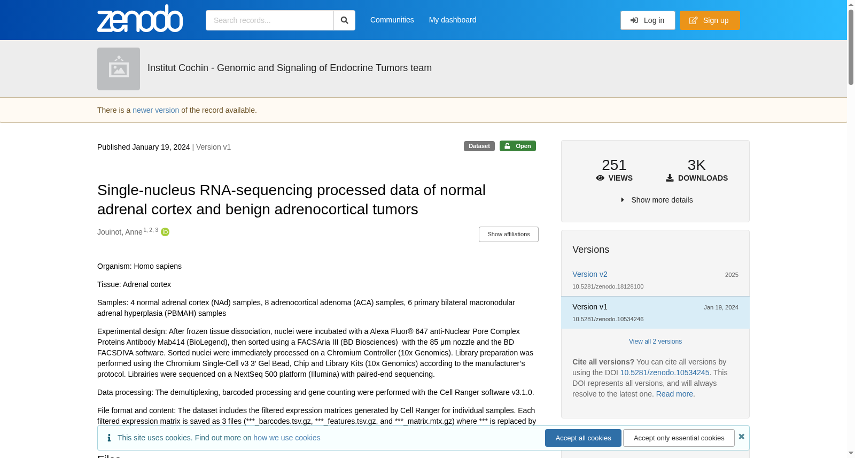This screenshot has width=855, height=458.
Task: Open the Communities menu item
Action: 392,20
